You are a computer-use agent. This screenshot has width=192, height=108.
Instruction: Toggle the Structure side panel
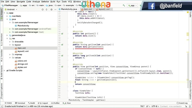click(x=1, y=39)
